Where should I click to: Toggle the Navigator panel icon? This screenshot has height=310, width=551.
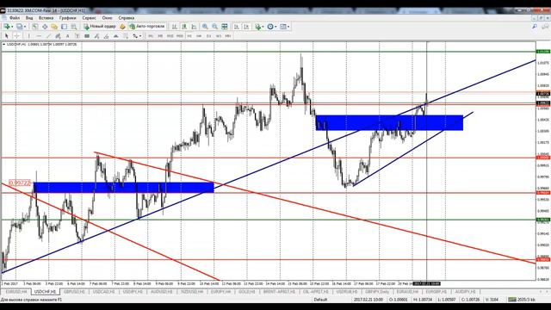pos(54,27)
